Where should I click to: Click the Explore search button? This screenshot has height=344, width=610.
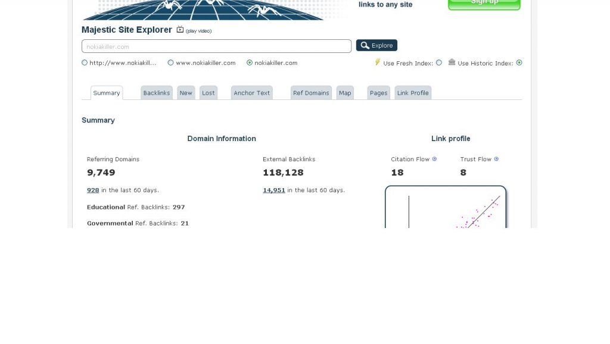click(x=376, y=45)
